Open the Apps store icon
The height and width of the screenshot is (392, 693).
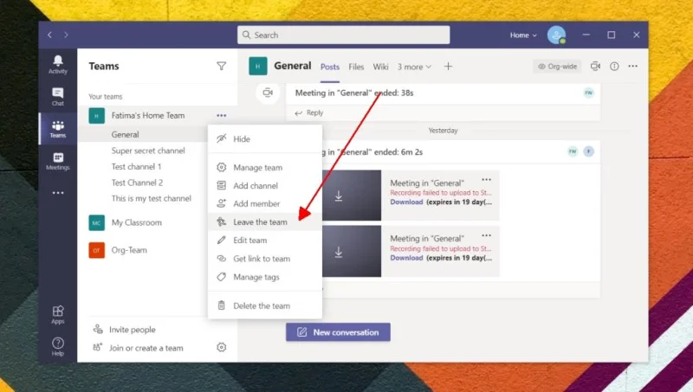pyautogui.click(x=58, y=315)
